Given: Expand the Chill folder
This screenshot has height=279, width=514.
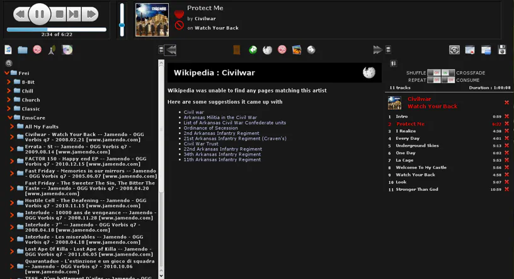Looking at the screenshot, I should 9,91.
